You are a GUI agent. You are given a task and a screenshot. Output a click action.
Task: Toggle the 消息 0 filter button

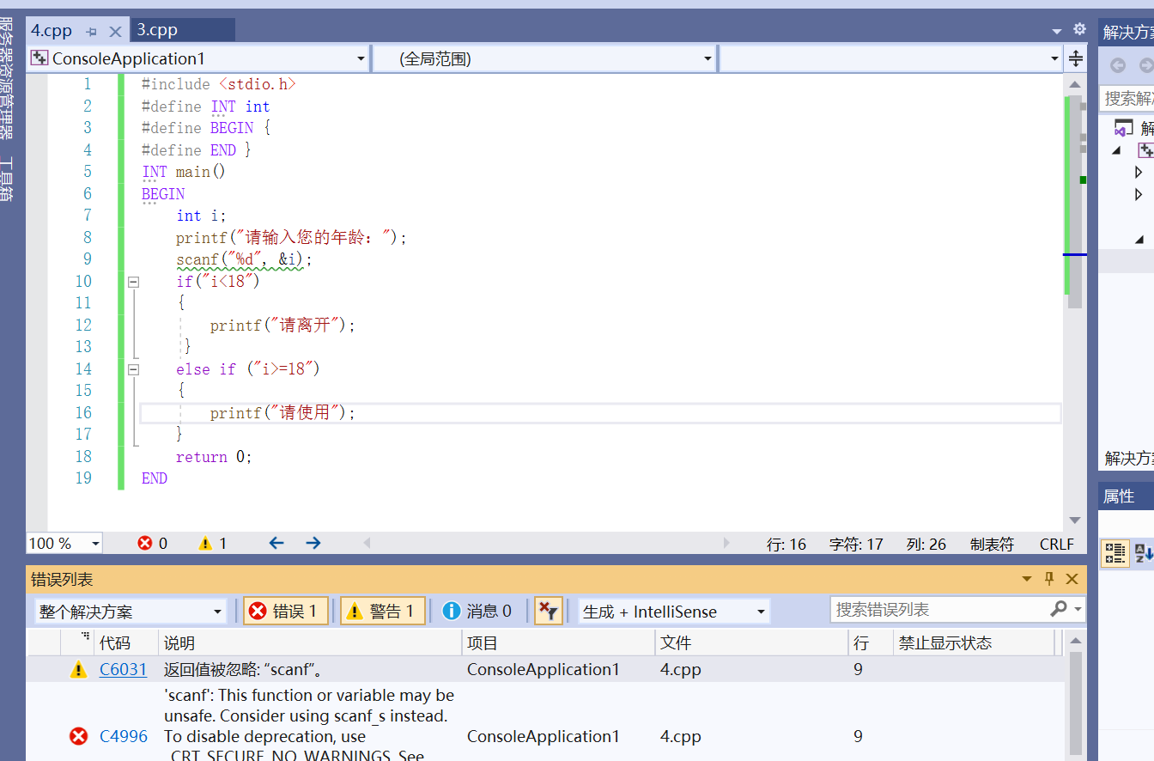477,611
